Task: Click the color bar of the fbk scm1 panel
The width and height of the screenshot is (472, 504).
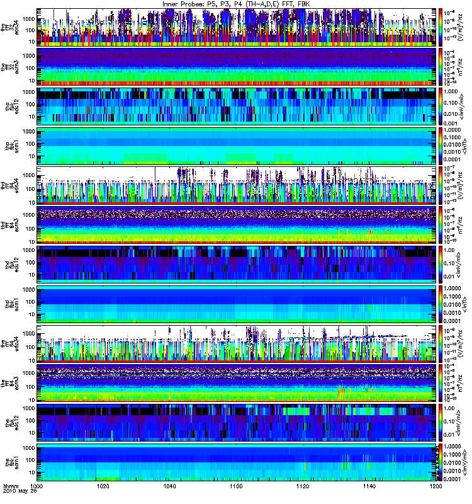Action: 441,462
